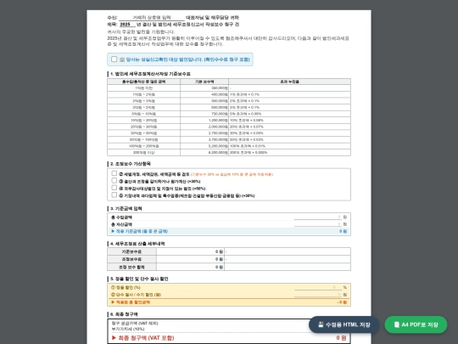The image size is (458, 344).
Task: Enable option ② 세법개정, 세액감면 검토 checkbox
Action: [114, 173]
